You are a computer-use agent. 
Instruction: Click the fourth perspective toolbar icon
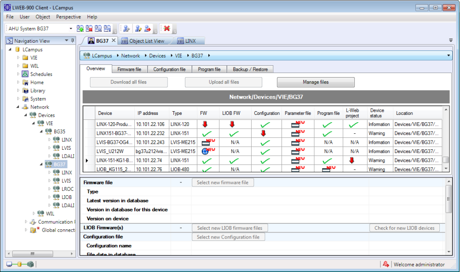click(x=107, y=28)
